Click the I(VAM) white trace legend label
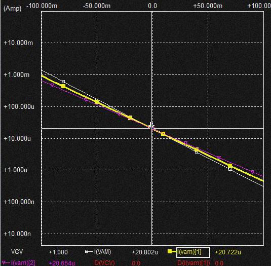The height and width of the screenshot is (266, 271). point(102,252)
